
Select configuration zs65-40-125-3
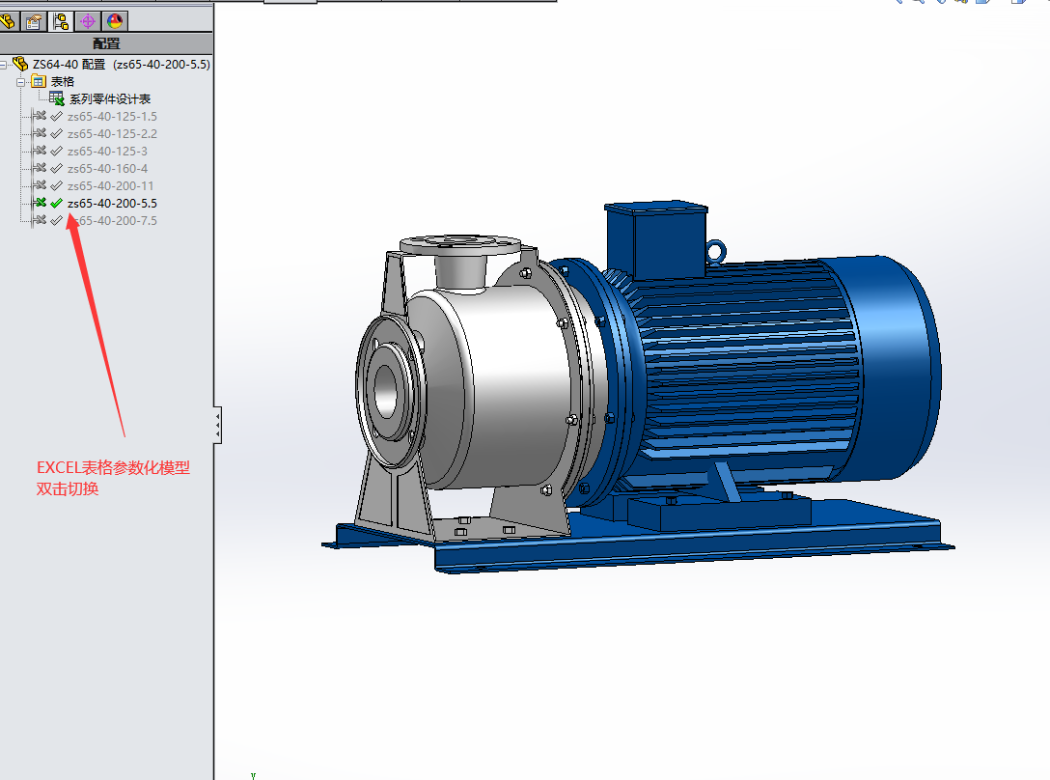[107, 152]
